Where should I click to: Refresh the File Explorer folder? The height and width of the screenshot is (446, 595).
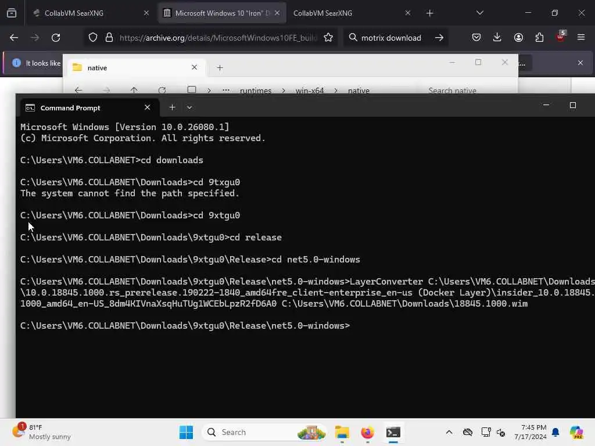coord(162,90)
